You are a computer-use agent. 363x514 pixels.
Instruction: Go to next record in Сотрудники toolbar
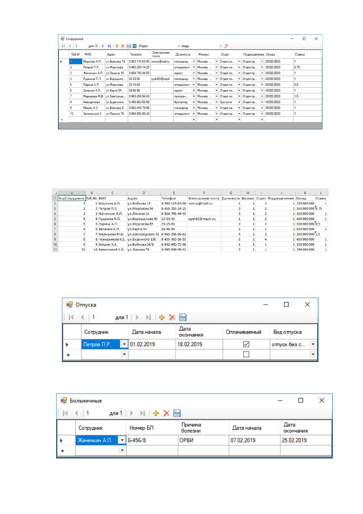[103, 46]
